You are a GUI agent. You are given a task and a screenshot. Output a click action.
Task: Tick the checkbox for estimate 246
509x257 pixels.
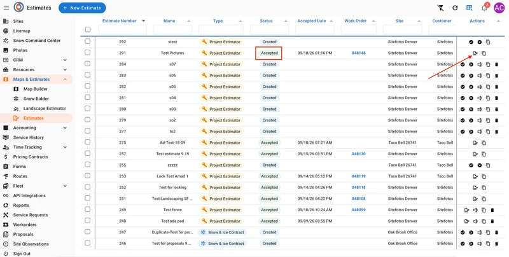(x=87, y=243)
